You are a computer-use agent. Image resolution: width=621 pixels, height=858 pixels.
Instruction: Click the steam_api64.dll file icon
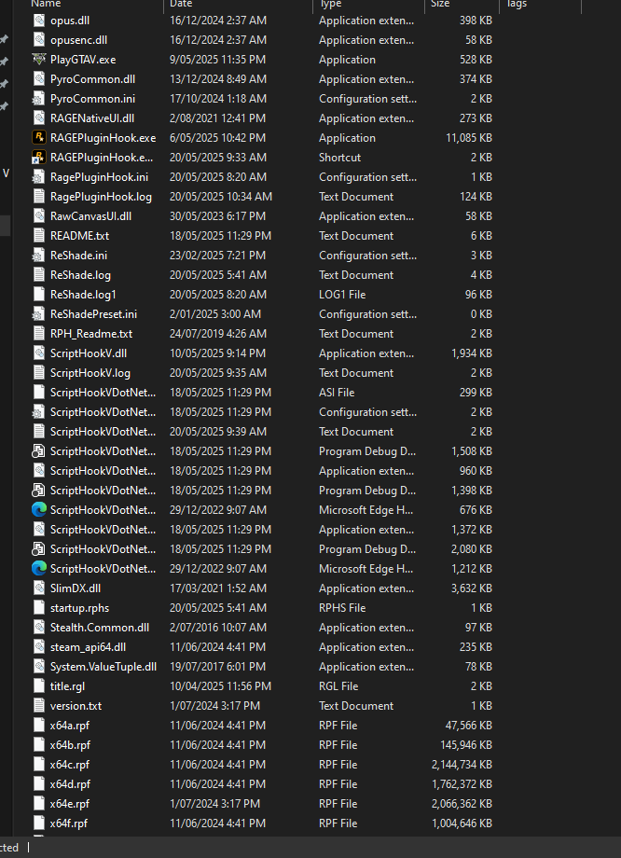39,647
